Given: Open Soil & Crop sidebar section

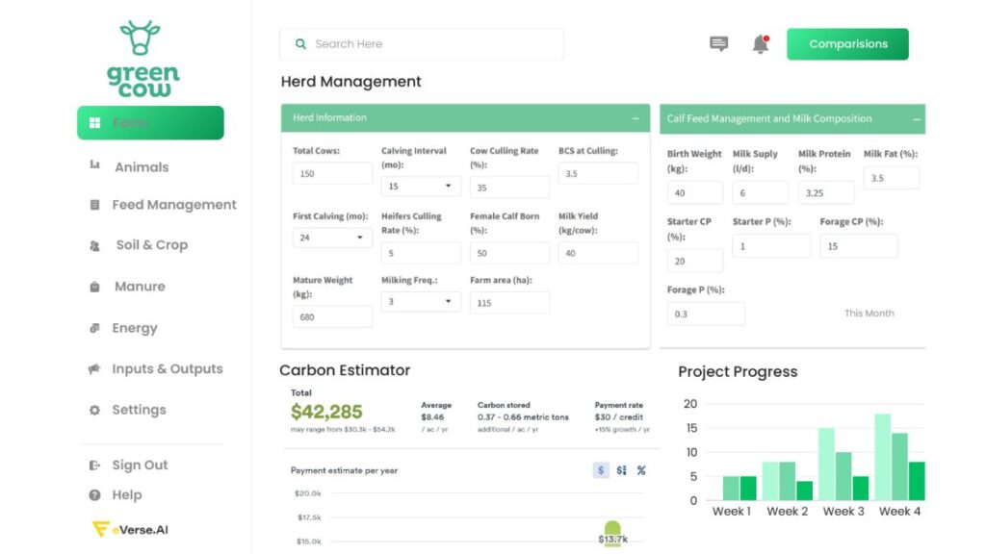Looking at the screenshot, I should [151, 245].
